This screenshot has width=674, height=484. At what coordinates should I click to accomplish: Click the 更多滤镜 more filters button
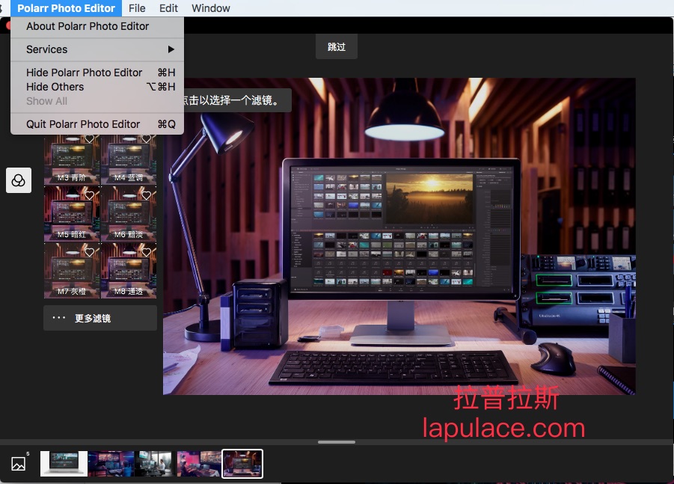[x=100, y=318]
